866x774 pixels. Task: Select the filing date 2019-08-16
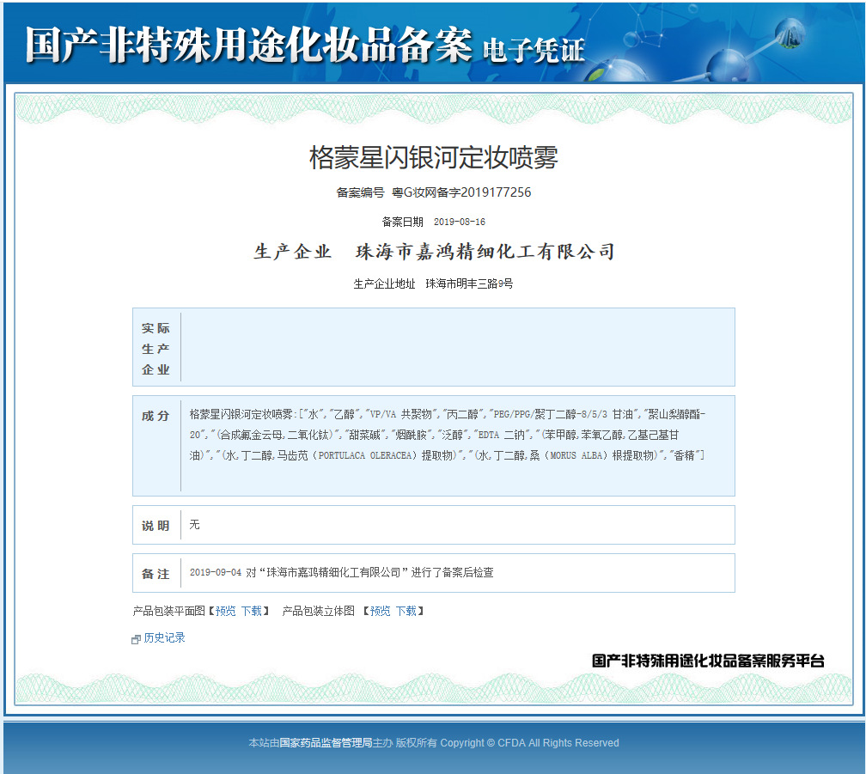460,222
